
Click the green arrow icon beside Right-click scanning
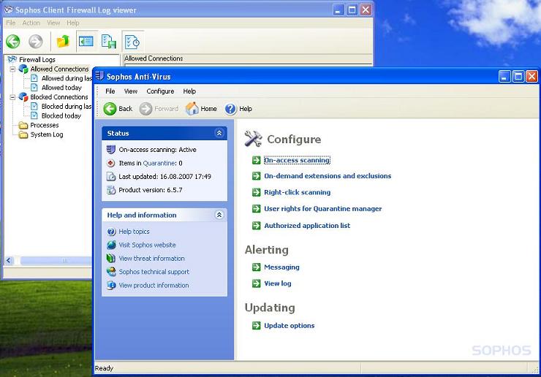[256, 192]
